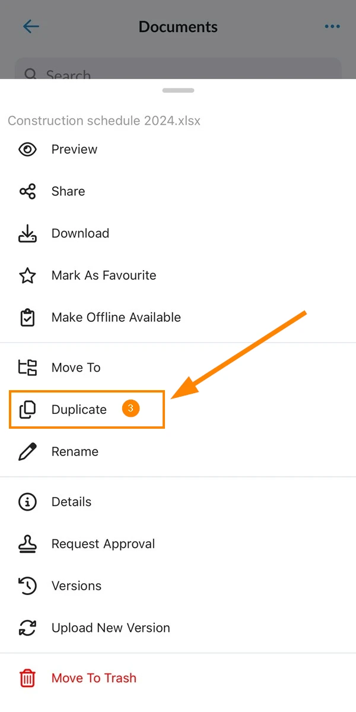The width and height of the screenshot is (356, 712).
Task: Click the Duplicate copy icon
Action: tap(28, 410)
